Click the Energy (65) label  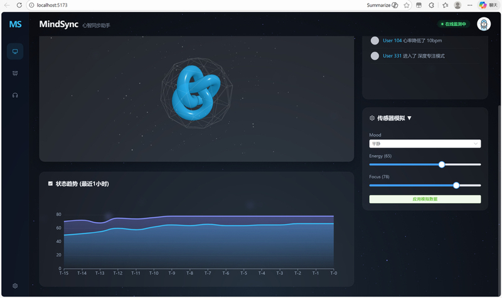click(380, 156)
